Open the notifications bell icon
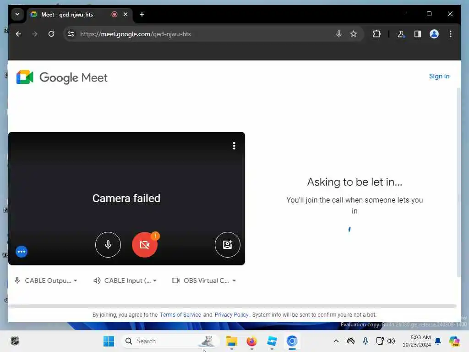Image resolution: width=469 pixels, height=352 pixels. (x=438, y=341)
